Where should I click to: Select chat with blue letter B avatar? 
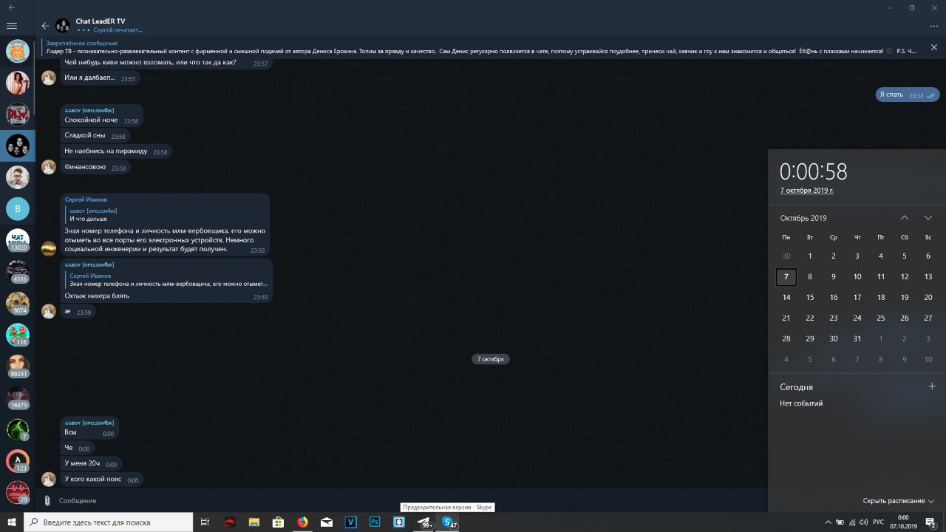pos(18,209)
